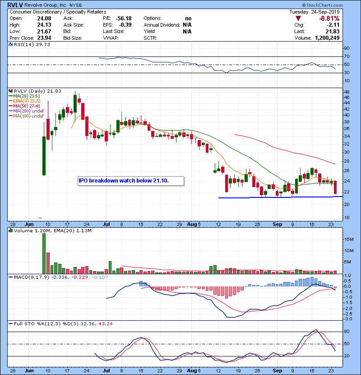Click the stochastic %D value 43.24
Screen dimensions: 361x375
tap(105, 323)
